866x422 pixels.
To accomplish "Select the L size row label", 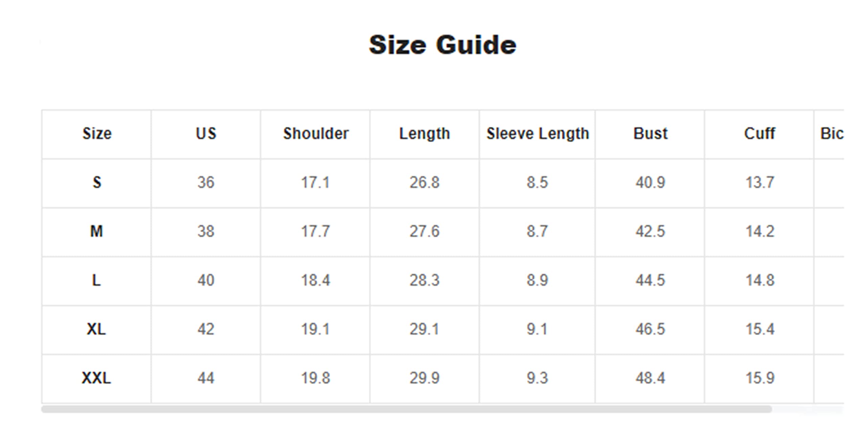I will click(97, 280).
